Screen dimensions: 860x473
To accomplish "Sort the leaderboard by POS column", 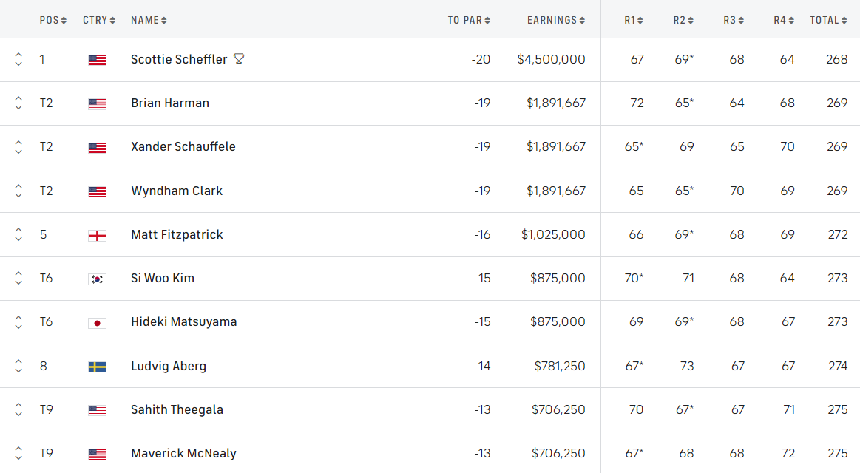I will [53, 20].
